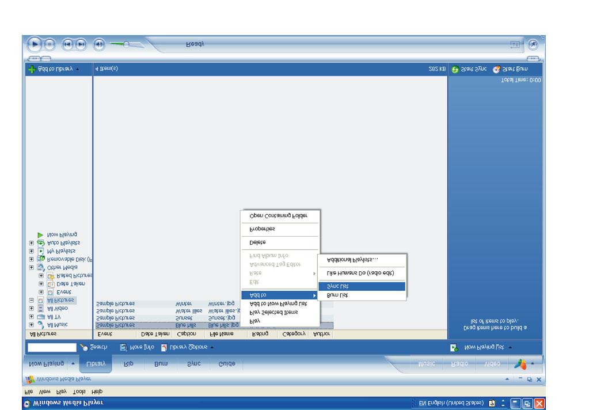Expand the All Music node
Viewport: 589px width, 410px height.
click(32, 325)
